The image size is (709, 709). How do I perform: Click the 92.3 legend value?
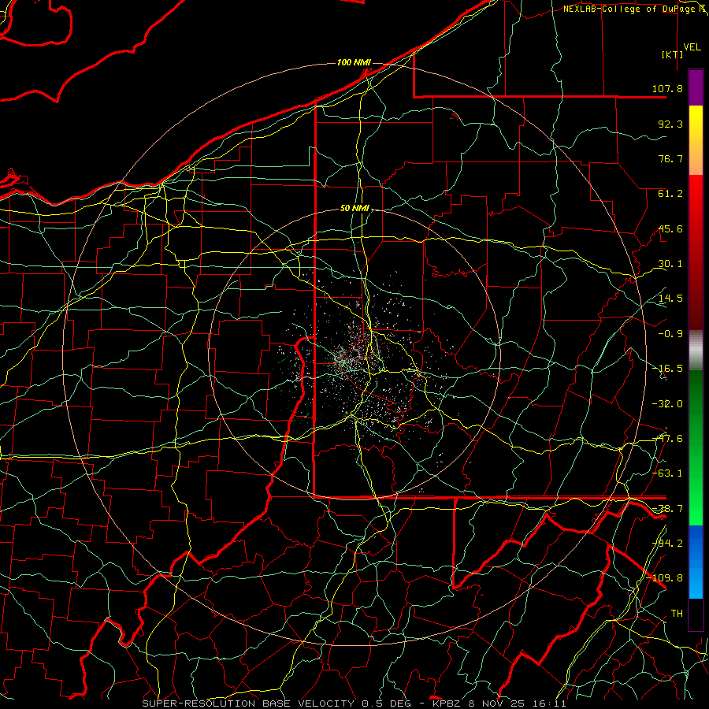tap(670, 124)
